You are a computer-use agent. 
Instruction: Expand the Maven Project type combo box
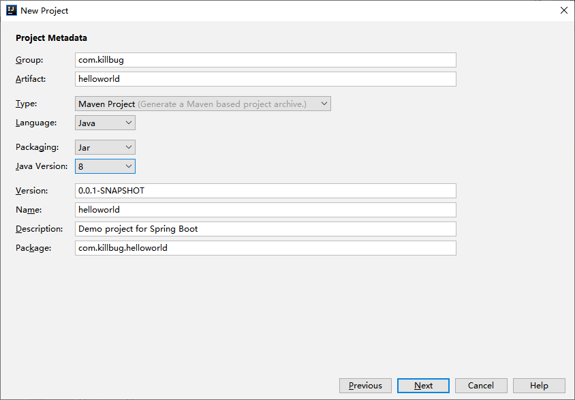point(324,104)
